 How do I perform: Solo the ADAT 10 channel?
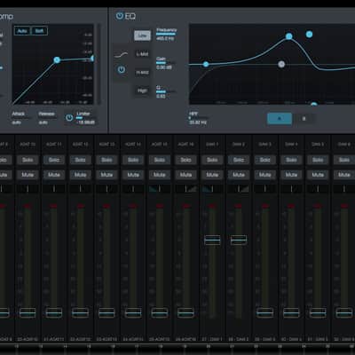click(28, 160)
